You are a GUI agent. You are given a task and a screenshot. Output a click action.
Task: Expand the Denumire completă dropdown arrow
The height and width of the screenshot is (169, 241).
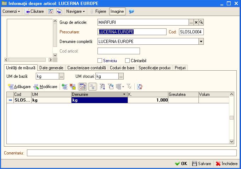[x=201, y=42]
